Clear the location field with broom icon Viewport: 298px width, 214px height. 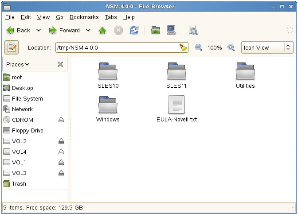(183, 47)
